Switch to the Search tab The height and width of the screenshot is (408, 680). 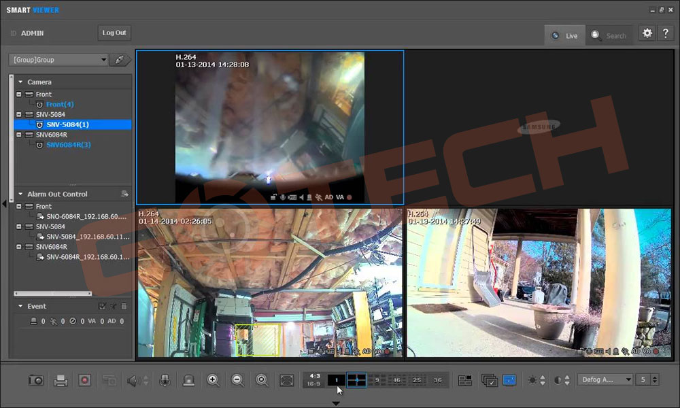[609, 35]
